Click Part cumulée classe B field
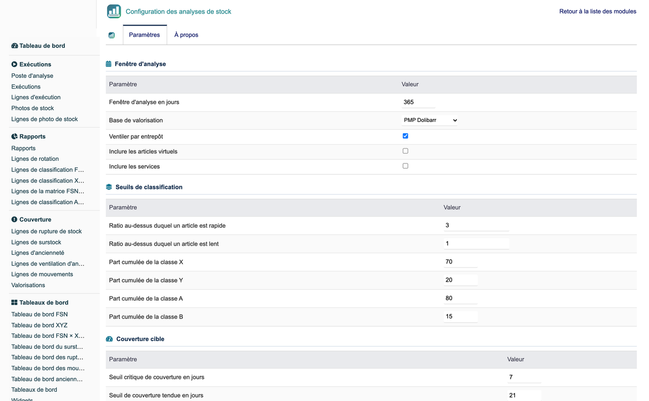The width and height of the screenshot is (649, 401). coord(461,317)
